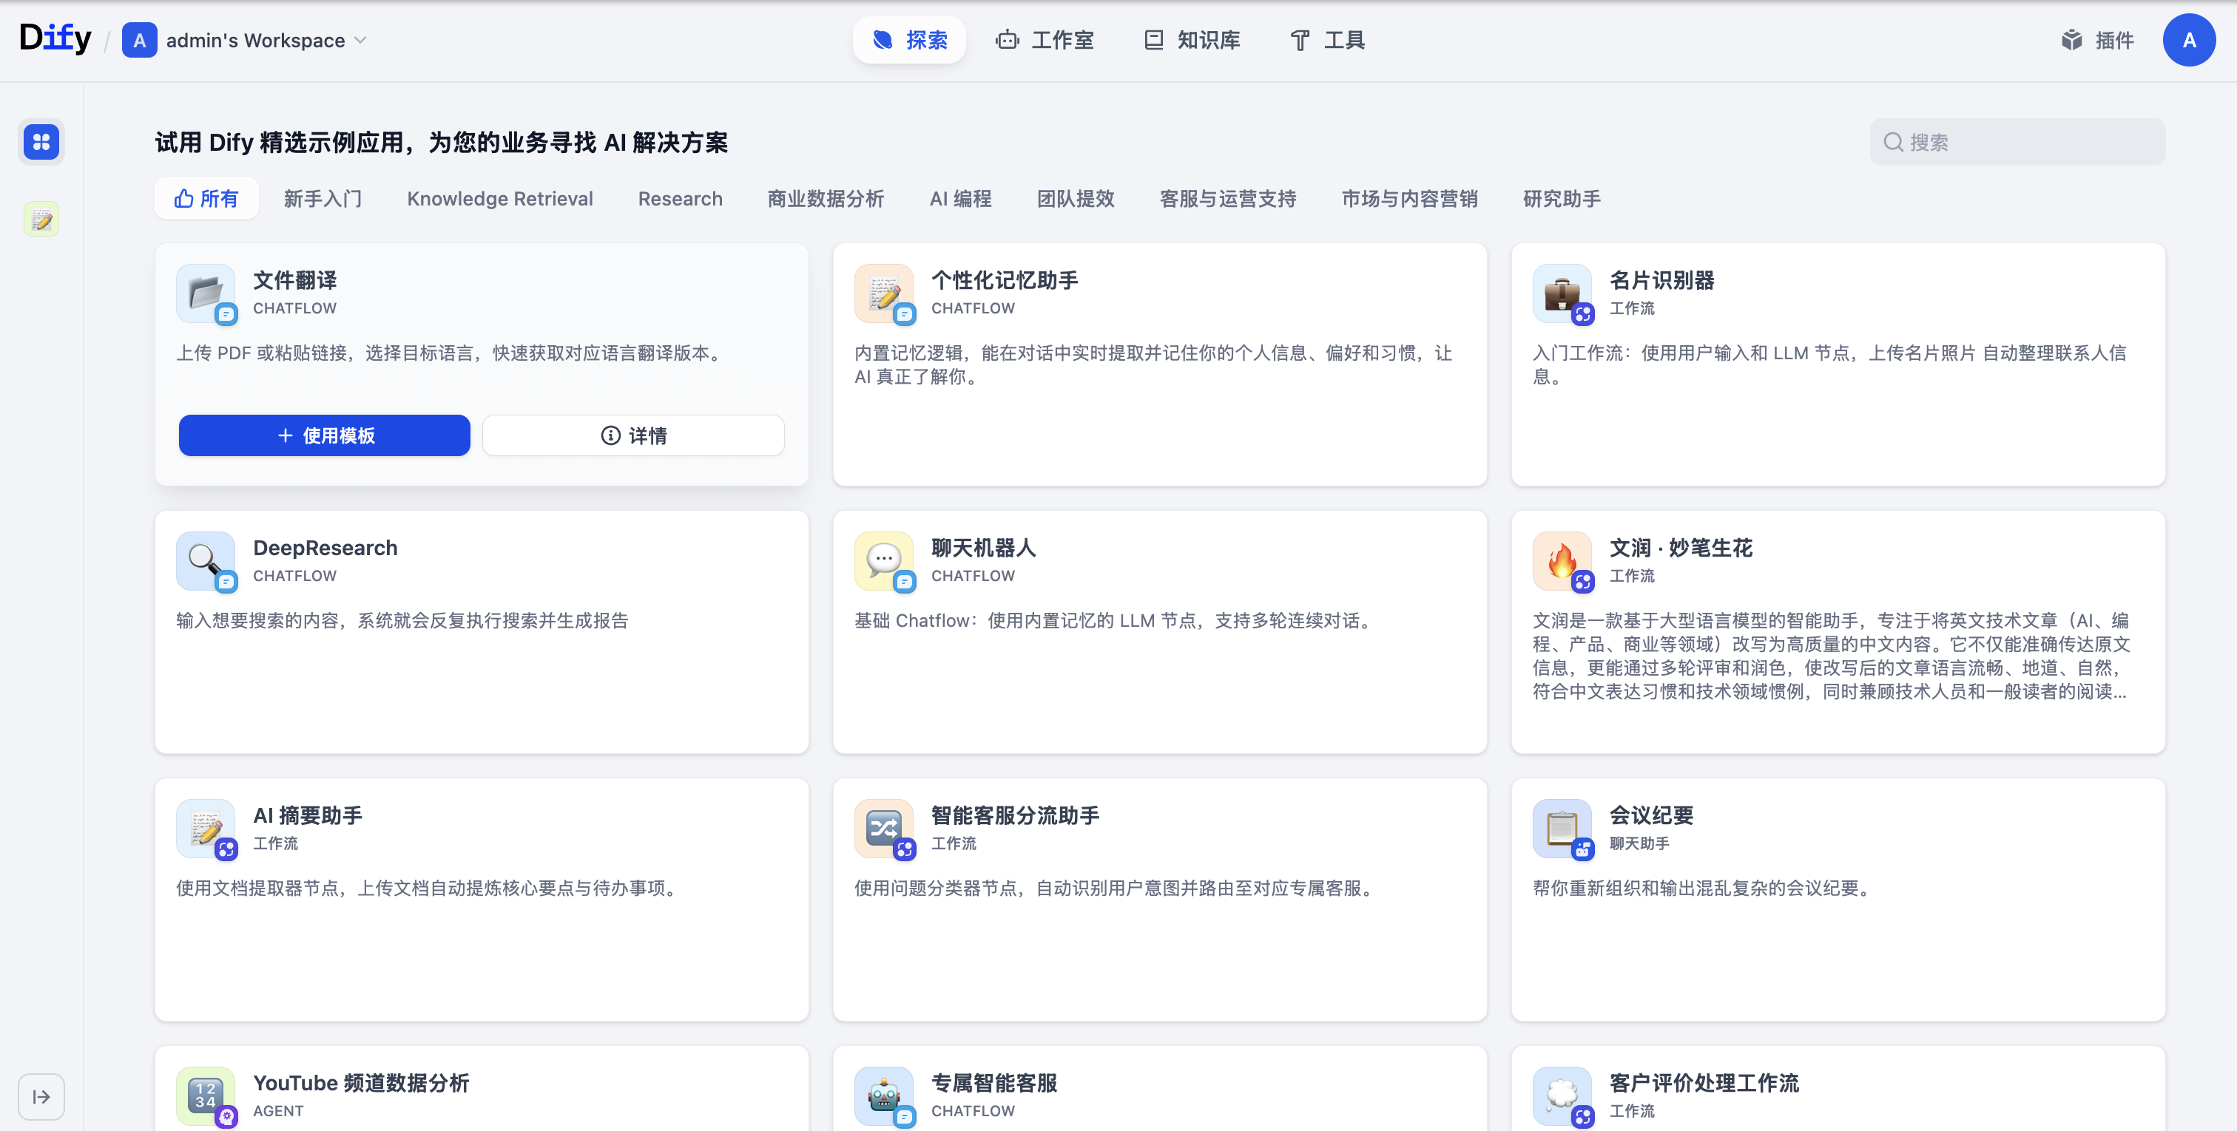This screenshot has height=1131, width=2237.
Task: Open the notepad app in left sidebar
Action: click(41, 219)
